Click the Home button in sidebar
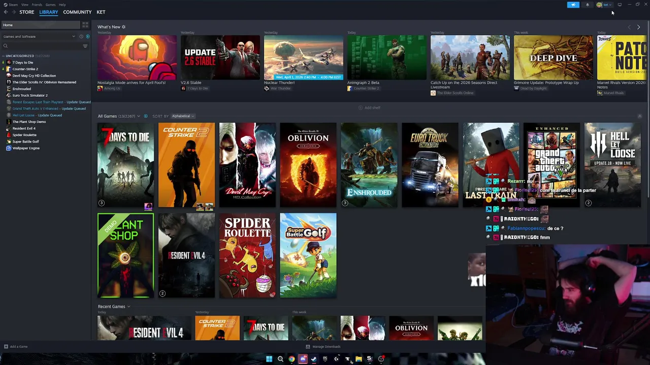This screenshot has height=365, width=650. click(40, 25)
